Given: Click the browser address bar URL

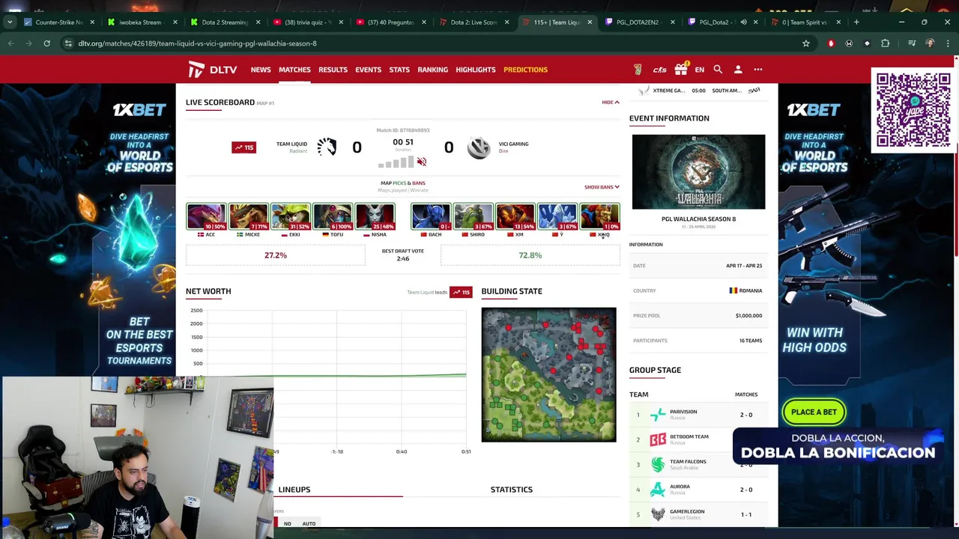Looking at the screenshot, I should click(198, 43).
